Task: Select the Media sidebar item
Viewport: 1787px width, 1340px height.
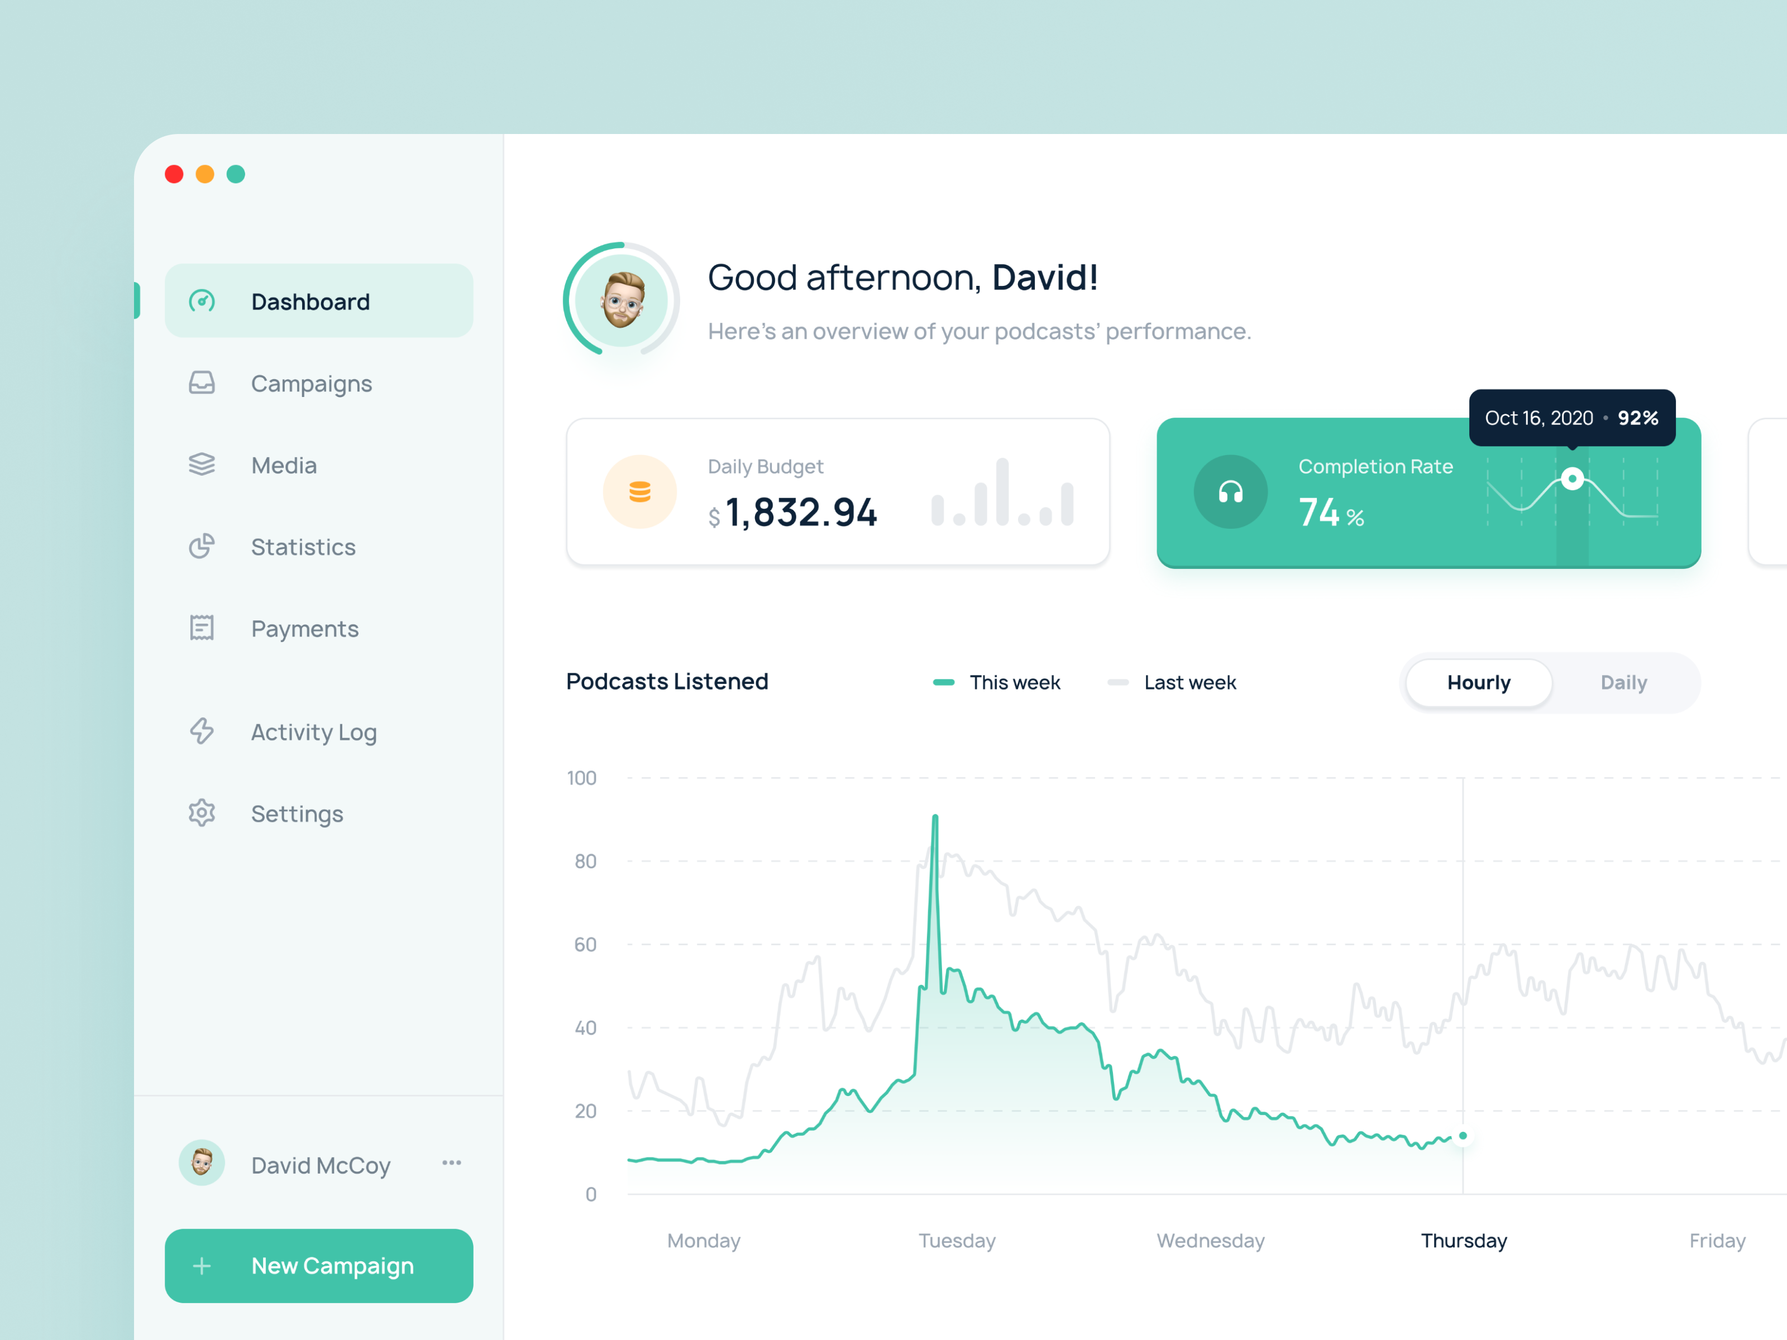Action: (x=284, y=465)
